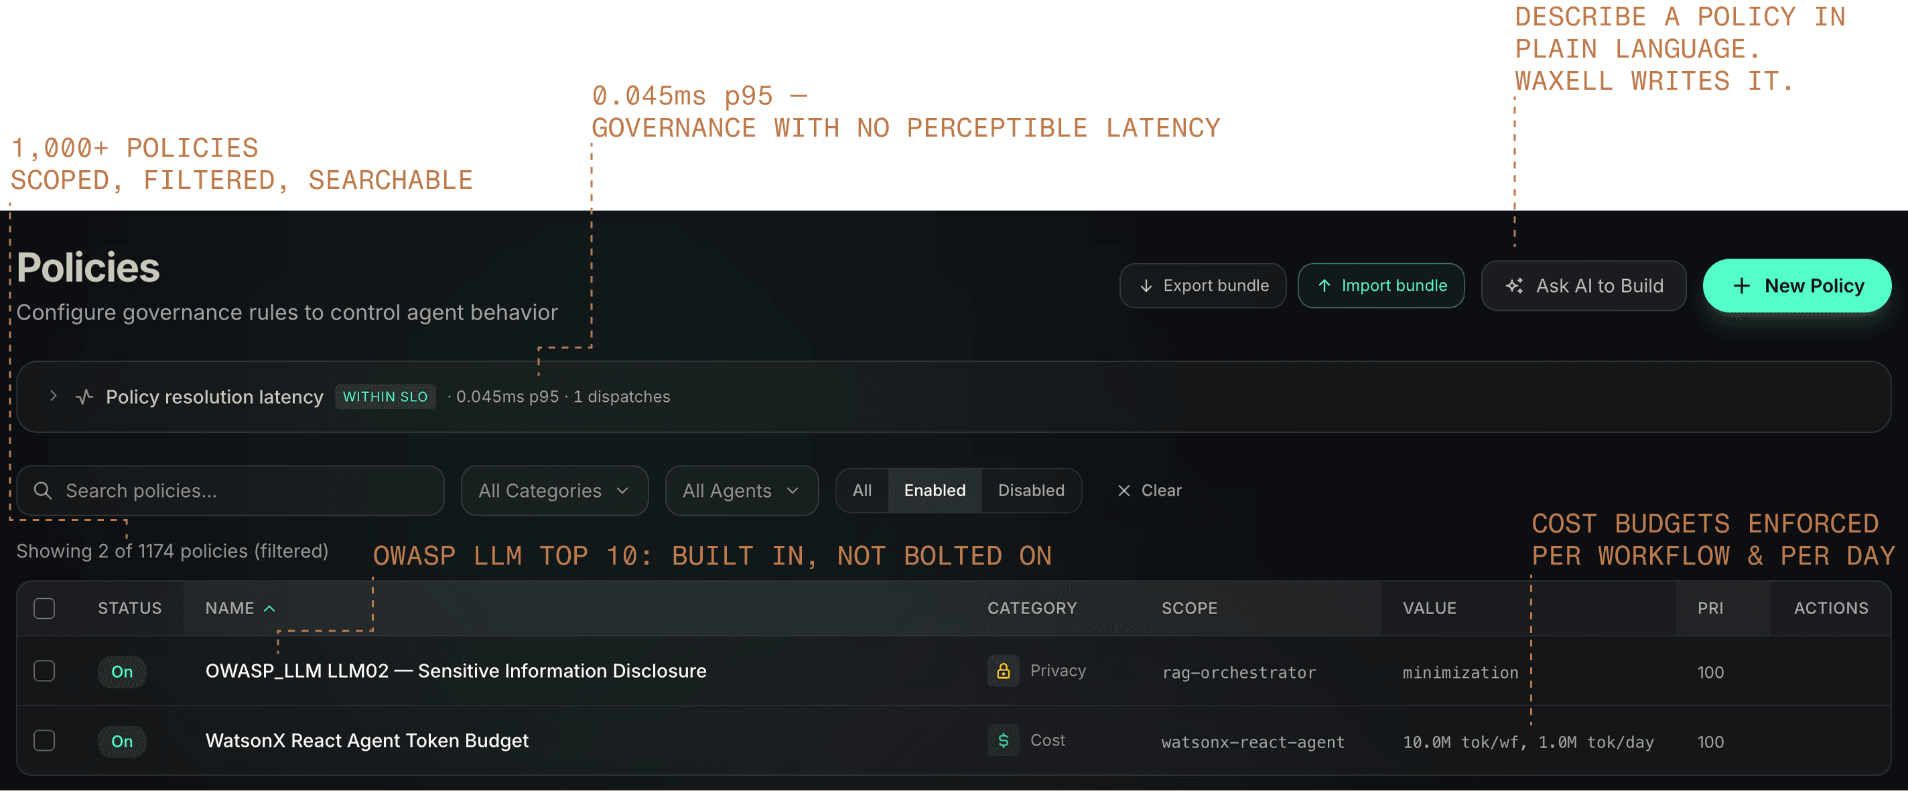The image size is (1908, 791).
Task: Click the Privacy category label
Action: (1058, 670)
